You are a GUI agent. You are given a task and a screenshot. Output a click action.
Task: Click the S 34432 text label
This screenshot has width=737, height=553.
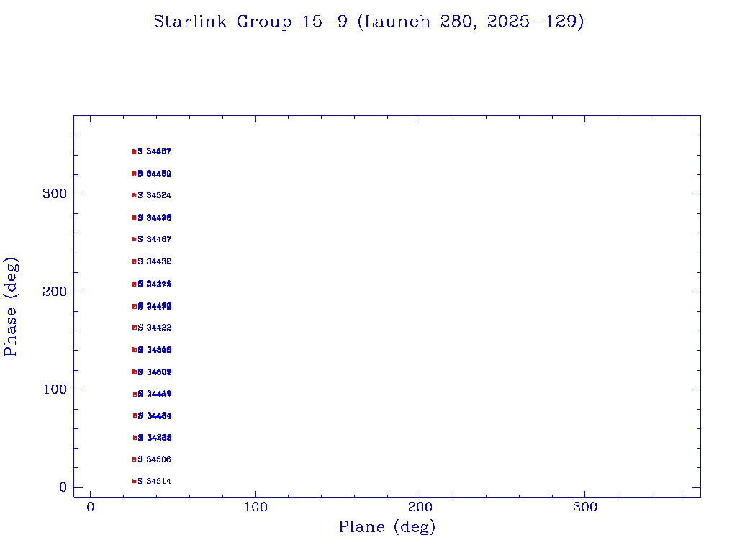[x=155, y=261]
